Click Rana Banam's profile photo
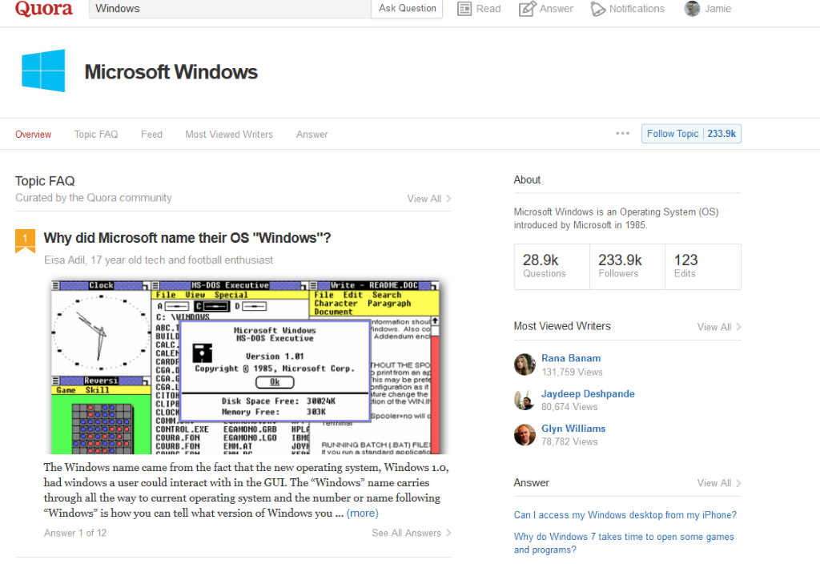The image size is (820, 564). (525, 365)
